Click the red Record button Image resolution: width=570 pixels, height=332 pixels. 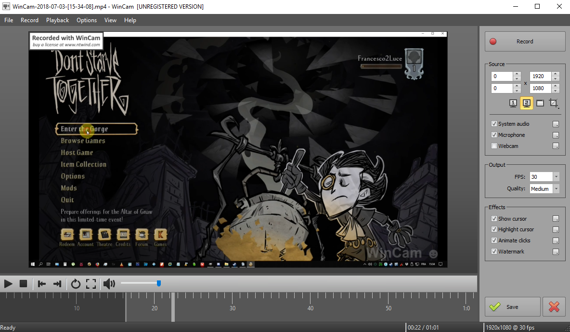click(525, 41)
